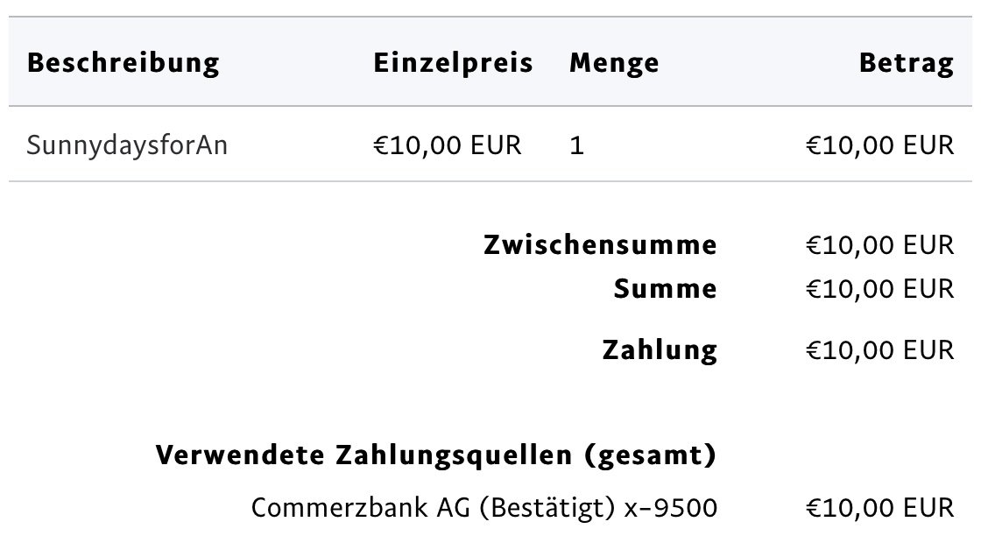
Task: Click the Zahlung amount value
Action: click(880, 350)
